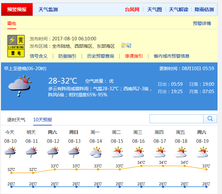Click the 历史预警查询 link
Viewport: 222px width, 194px height.
click(101, 56)
